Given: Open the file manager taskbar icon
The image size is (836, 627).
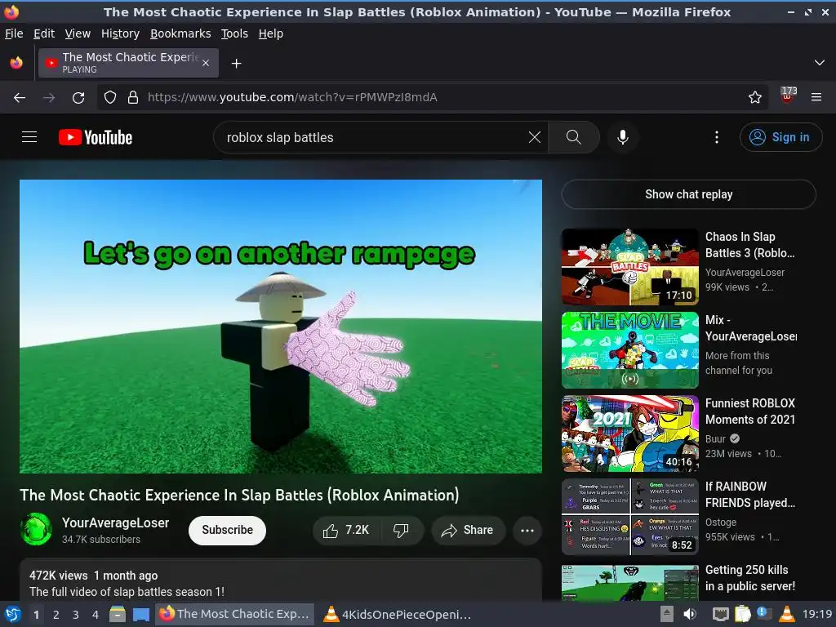Looking at the screenshot, I should pos(118,614).
